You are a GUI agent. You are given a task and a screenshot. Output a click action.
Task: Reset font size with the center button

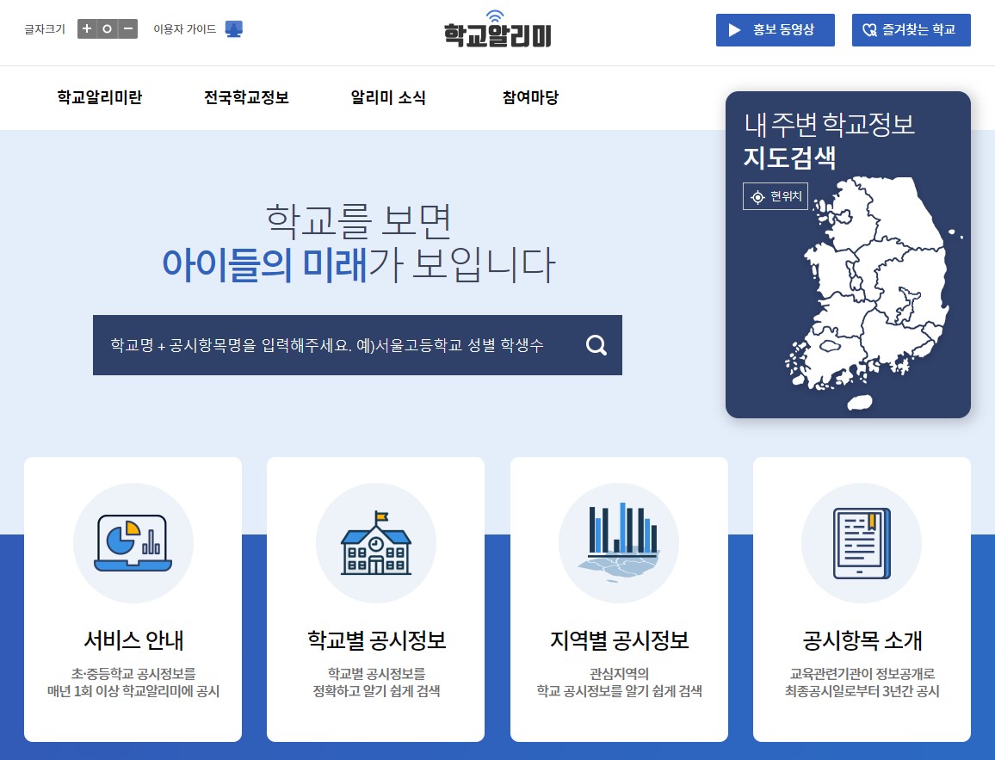coord(106,28)
